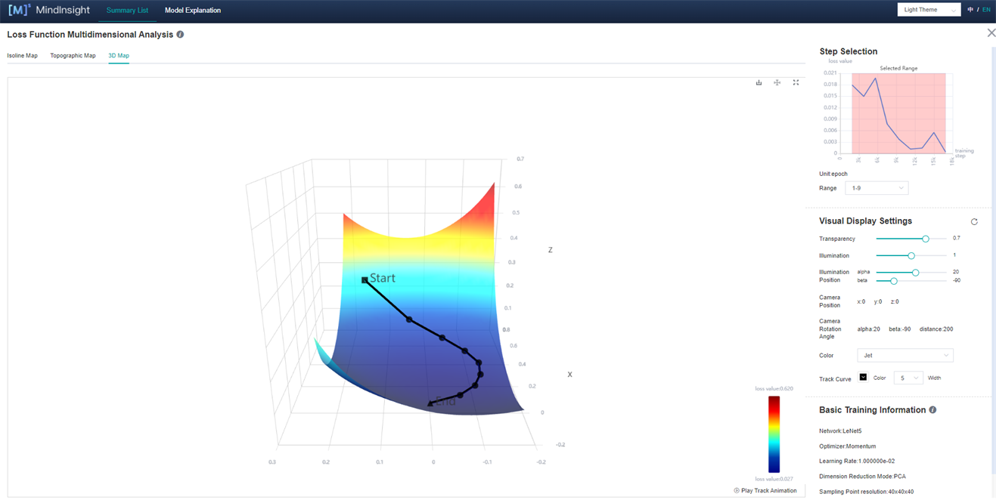The image size is (996, 500).
Task: Switch to the Isoline Map tab
Action: pyautogui.click(x=22, y=56)
